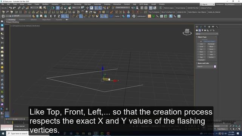Select the Link tool icon
This screenshot has height=136, width=242.
click(x=19, y=8)
